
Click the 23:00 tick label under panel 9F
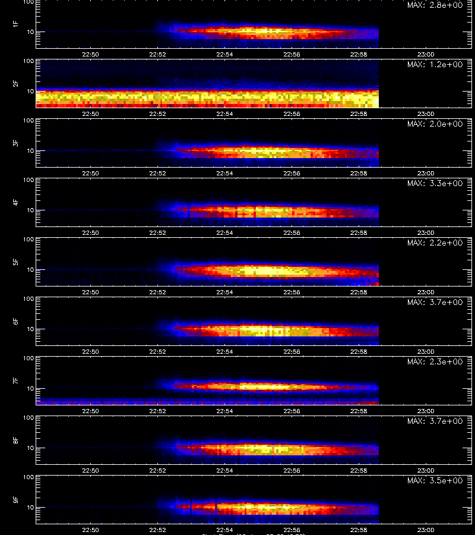426,530
